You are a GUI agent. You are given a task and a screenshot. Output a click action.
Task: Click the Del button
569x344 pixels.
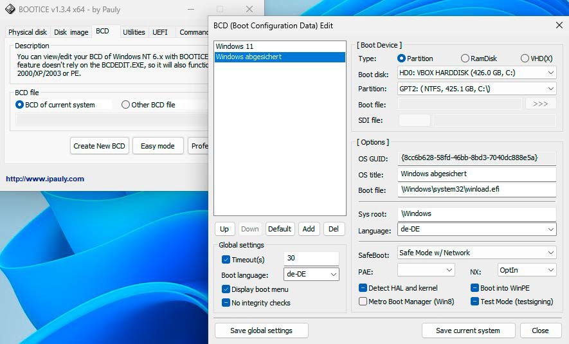pos(334,229)
